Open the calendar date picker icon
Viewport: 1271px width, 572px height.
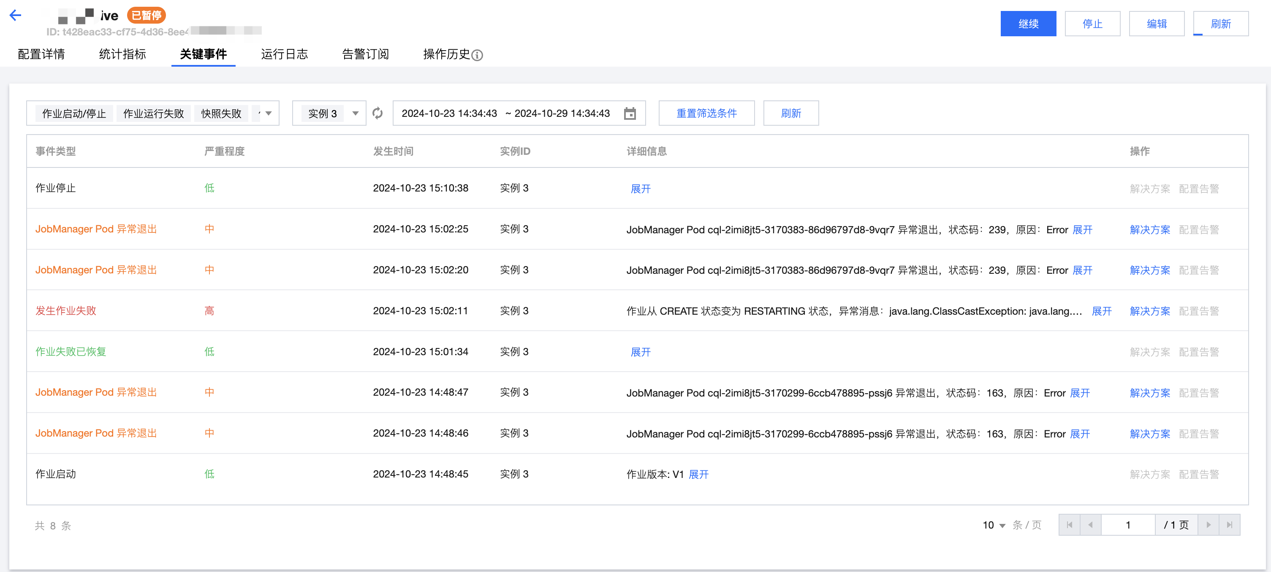click(630, 113)
